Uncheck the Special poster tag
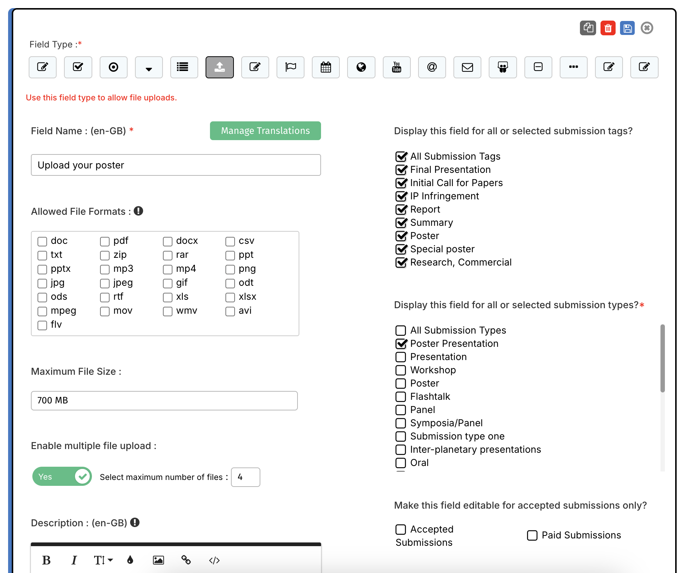The image size is (684, 573). [x=401, y=249]
